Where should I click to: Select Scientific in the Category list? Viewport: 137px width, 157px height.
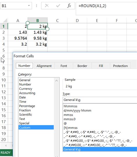[x=36, y=115]
